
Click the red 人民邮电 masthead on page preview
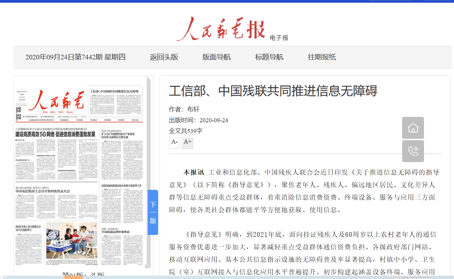56,101
